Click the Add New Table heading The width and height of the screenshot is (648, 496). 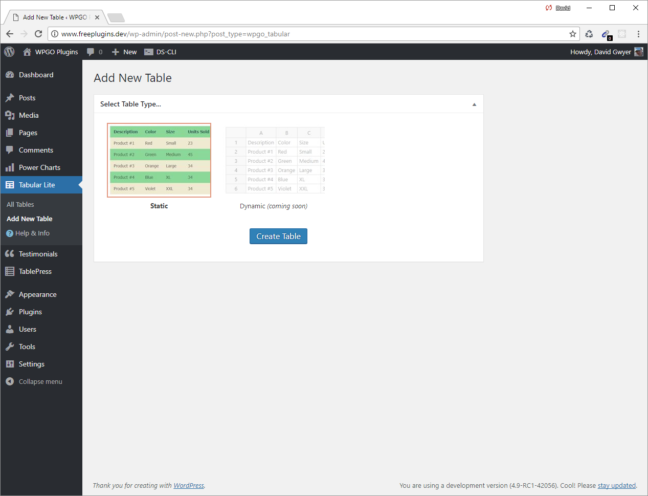(x=133, y=78)
